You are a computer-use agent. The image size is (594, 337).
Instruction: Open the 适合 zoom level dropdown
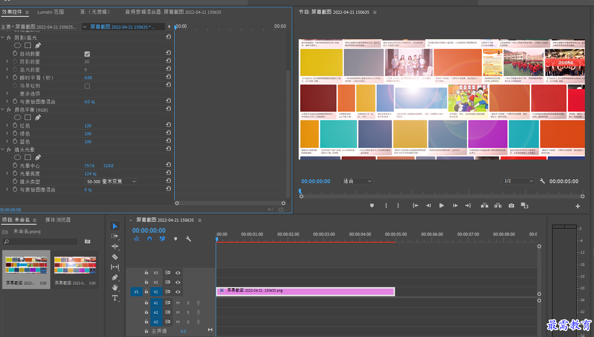357,181
